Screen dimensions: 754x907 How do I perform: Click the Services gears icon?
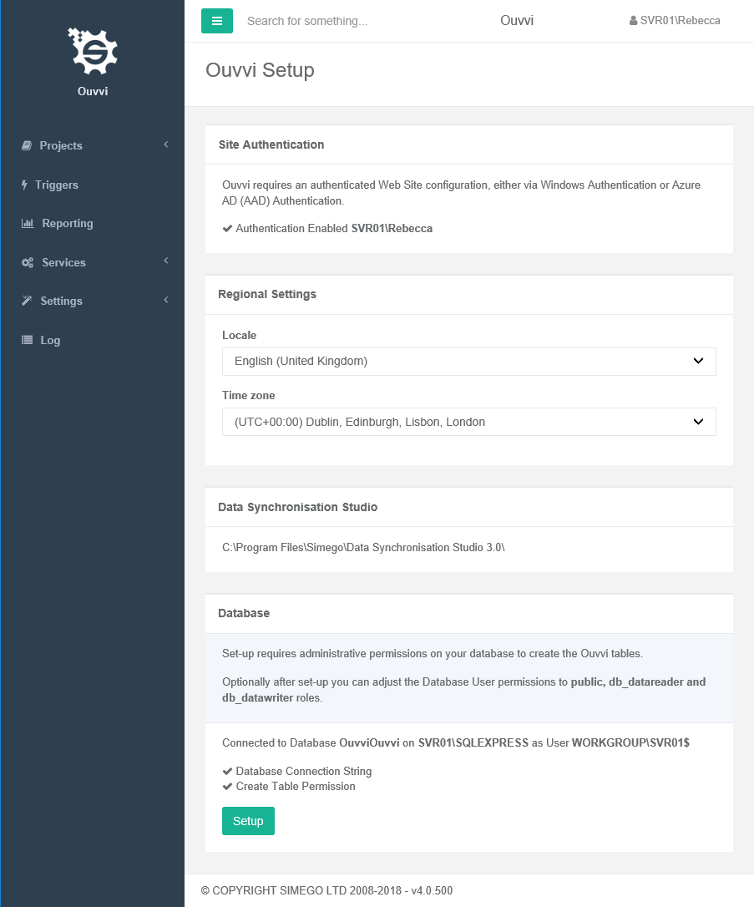click(28, 262)
